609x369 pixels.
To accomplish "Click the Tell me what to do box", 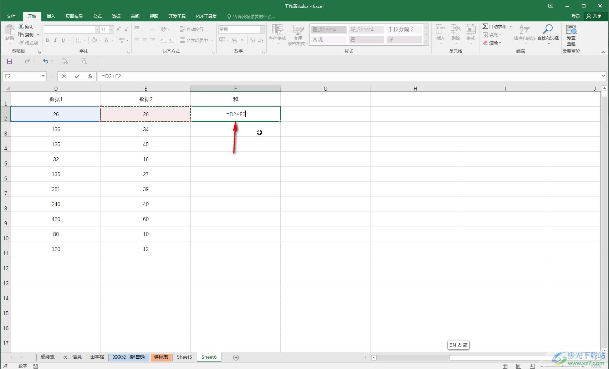I will pyautogui.click(x=251, y=16).
